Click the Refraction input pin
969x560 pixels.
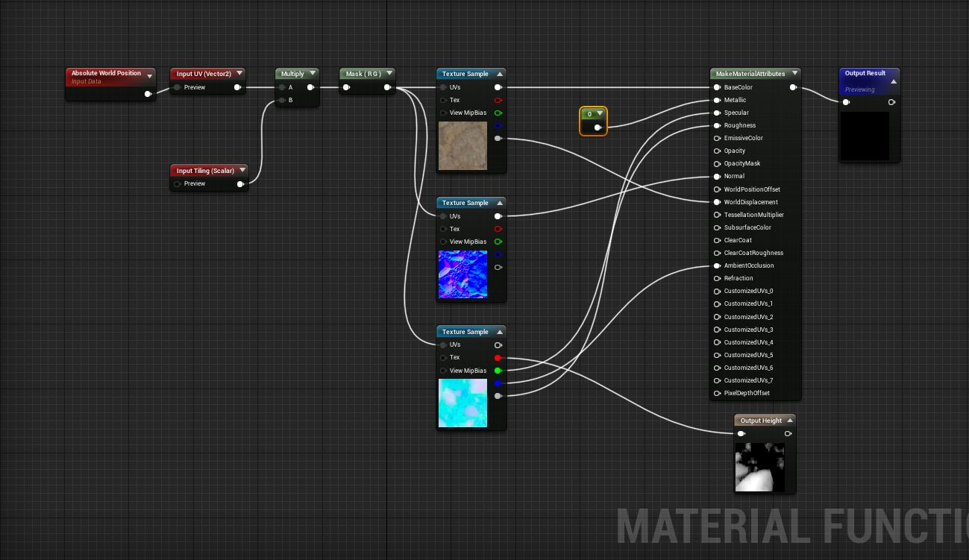coord(717,278)
